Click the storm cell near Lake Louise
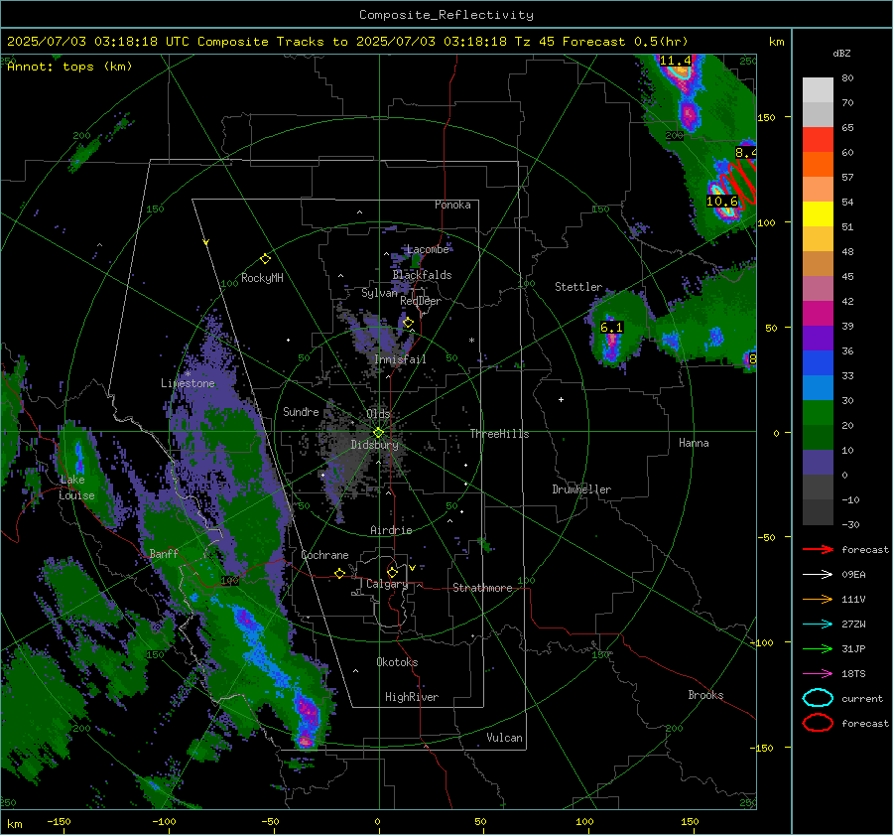 coord(79,456)
